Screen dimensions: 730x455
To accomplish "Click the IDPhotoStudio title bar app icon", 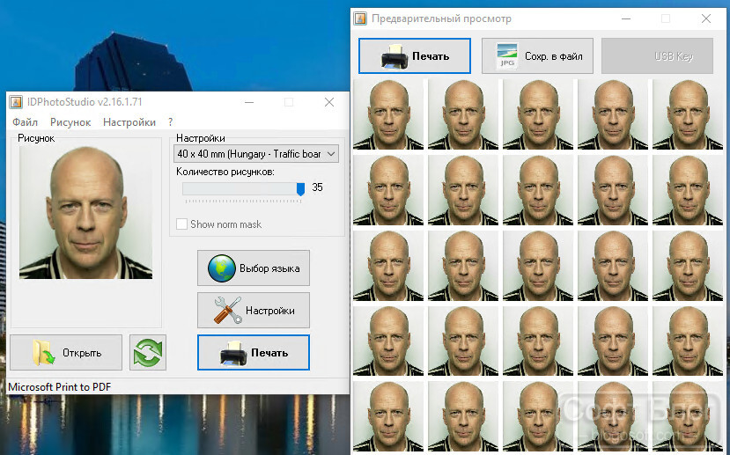I will (16, 102).
